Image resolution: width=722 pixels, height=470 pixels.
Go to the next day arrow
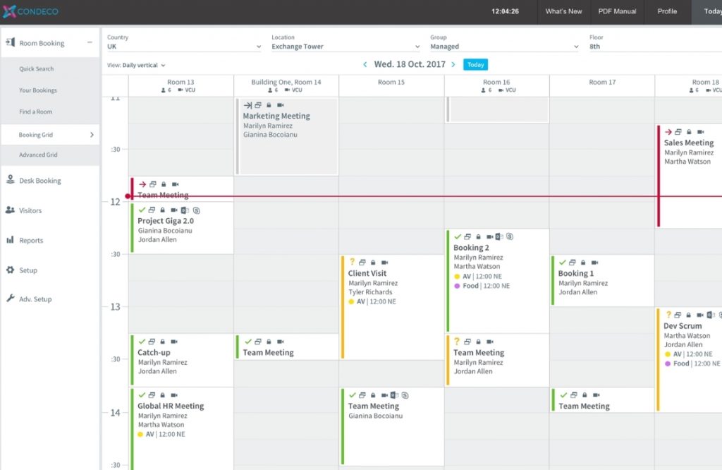(453, 65)
